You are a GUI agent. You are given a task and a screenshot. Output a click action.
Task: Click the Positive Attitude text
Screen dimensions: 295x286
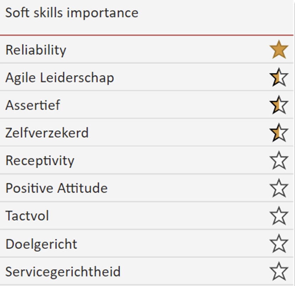click(x=56, y=188)
